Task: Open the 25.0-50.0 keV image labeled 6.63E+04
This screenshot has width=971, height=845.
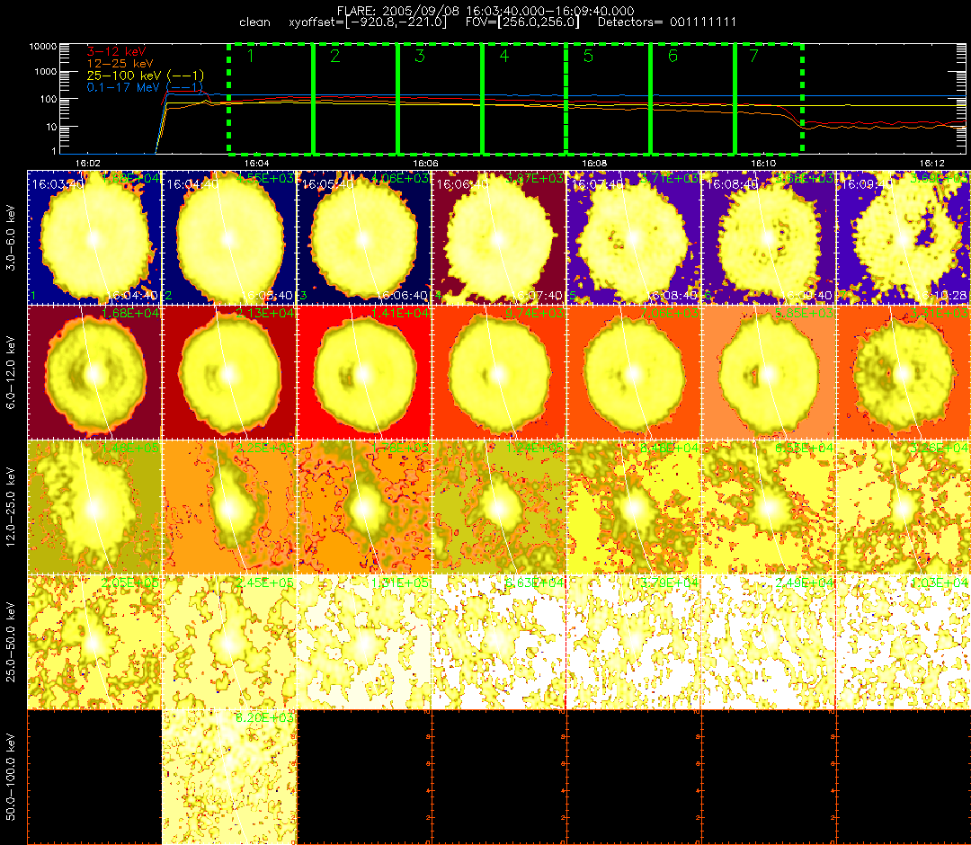Action: (499, 642)
